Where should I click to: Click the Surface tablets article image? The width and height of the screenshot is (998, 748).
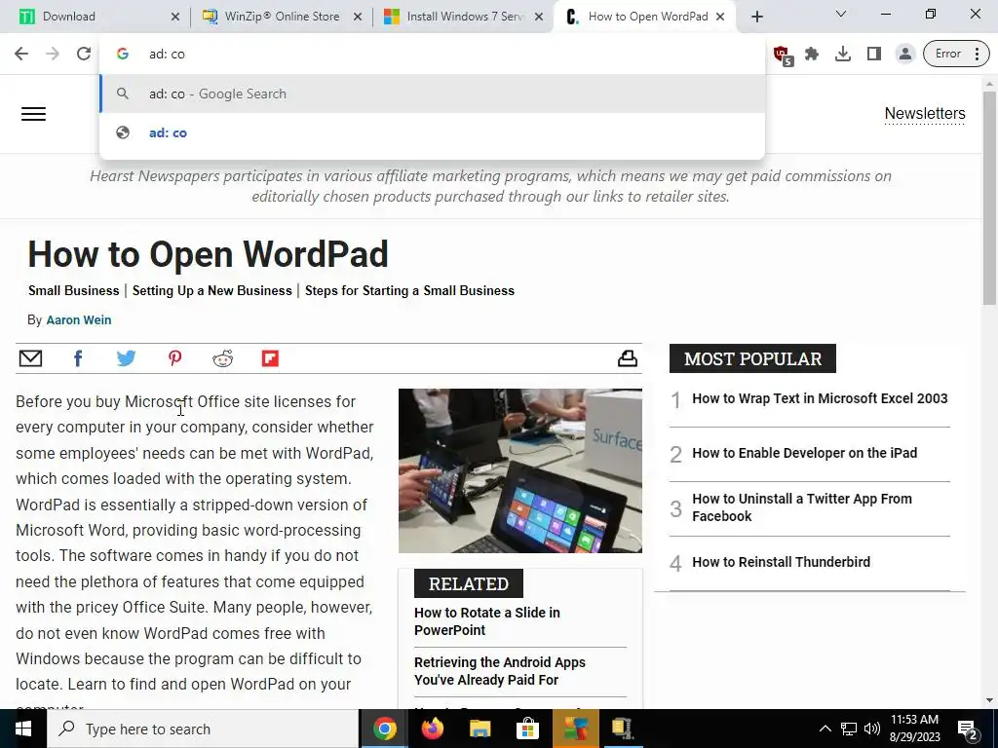pos(520,470)
